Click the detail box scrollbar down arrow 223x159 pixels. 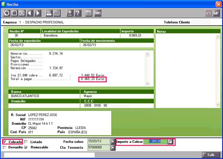click(147, 83)
